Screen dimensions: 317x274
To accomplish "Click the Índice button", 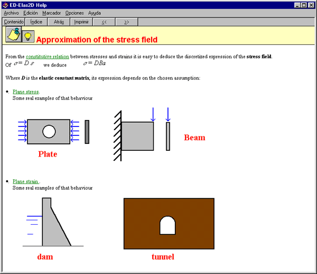I will pyautogui.click(x=36, y=22).
